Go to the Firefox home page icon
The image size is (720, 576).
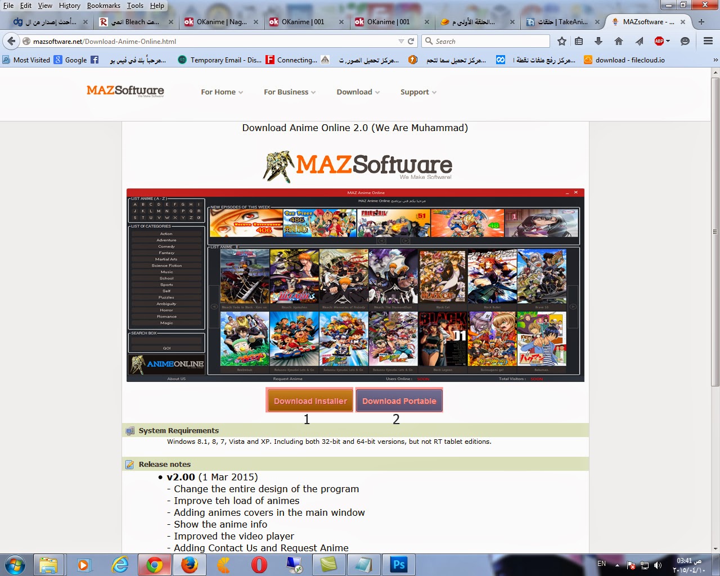(x=619, y=41)
